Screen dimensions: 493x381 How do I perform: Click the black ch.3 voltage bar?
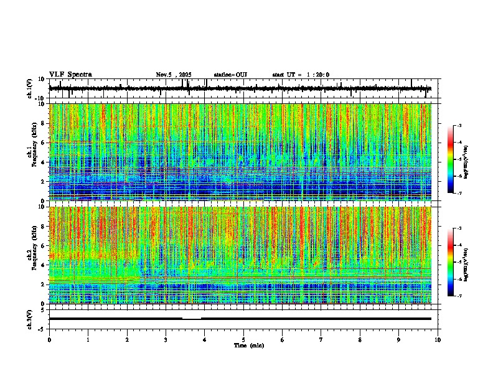240,319
